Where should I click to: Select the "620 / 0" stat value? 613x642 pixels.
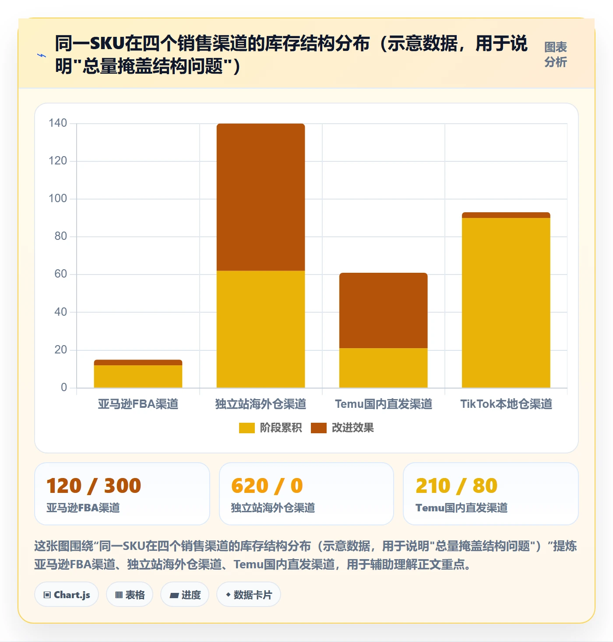point(267,486)
